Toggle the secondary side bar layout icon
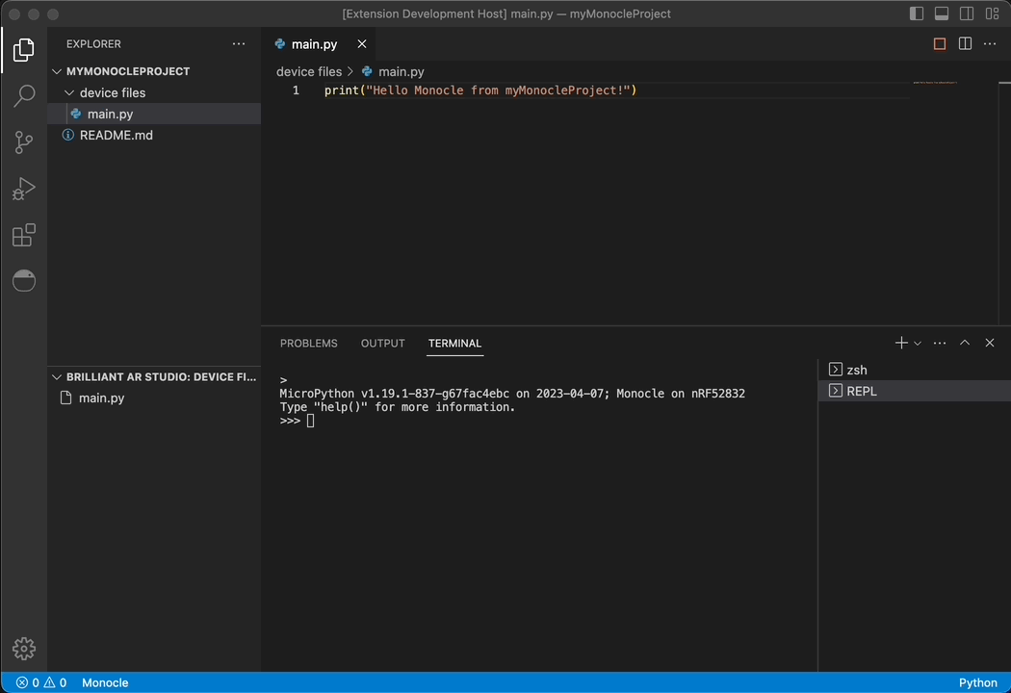Viewport: 1011px width, 693px height. [x=967, y=13]
